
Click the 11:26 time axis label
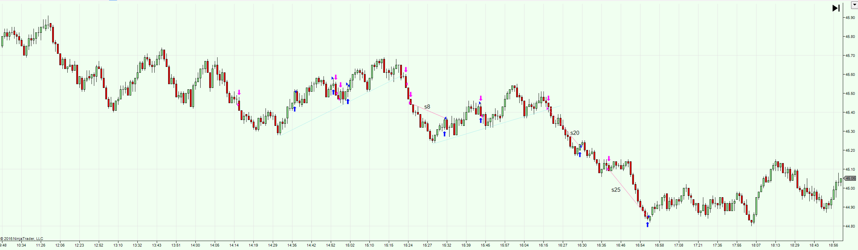coord(41,246)
